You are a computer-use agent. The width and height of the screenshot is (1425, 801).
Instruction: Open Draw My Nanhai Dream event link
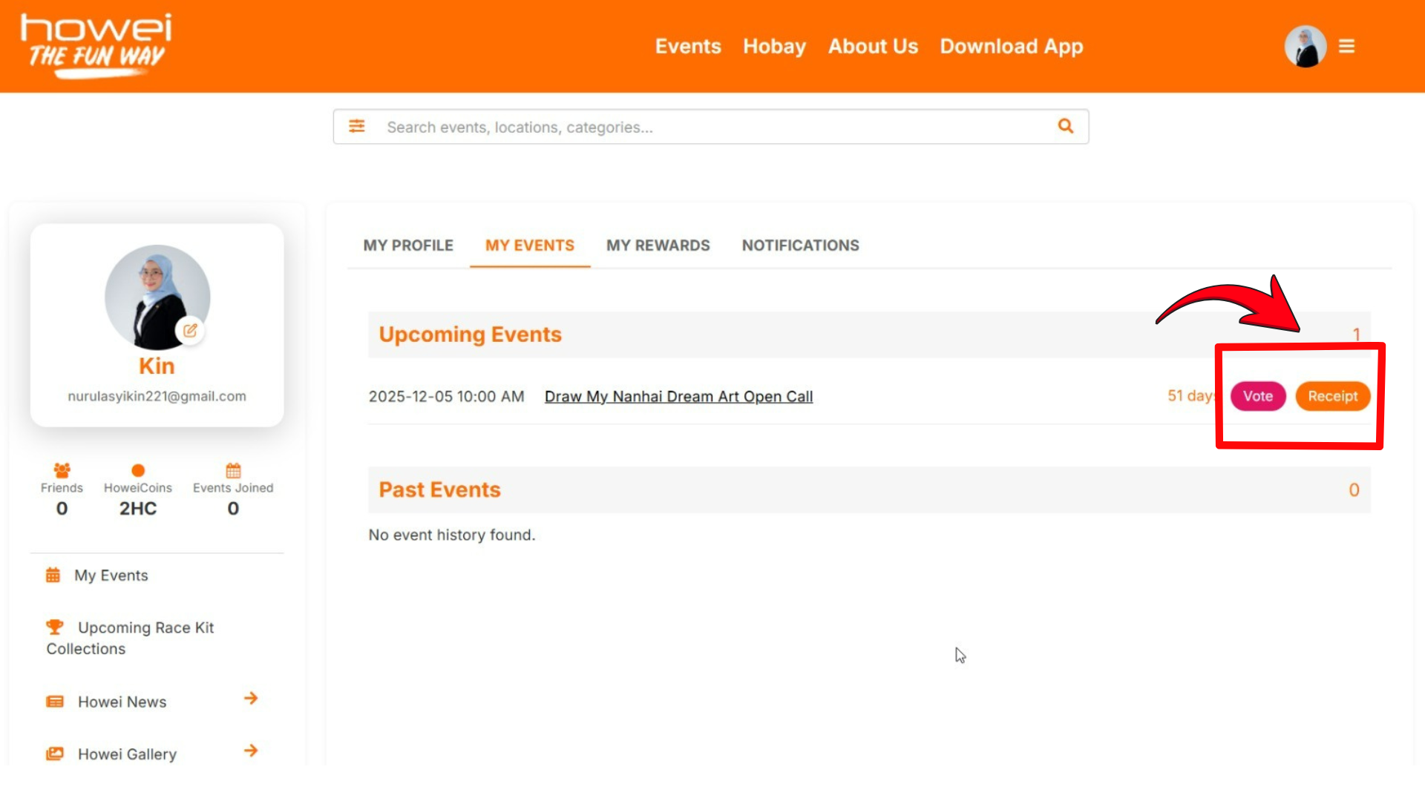[x=678, y=397]
